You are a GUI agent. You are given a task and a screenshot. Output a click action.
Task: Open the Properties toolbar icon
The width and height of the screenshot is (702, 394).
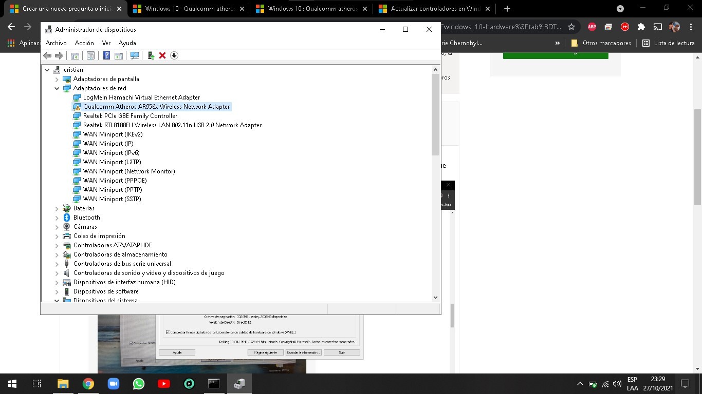pyautogui.click(x=90, y=55)
